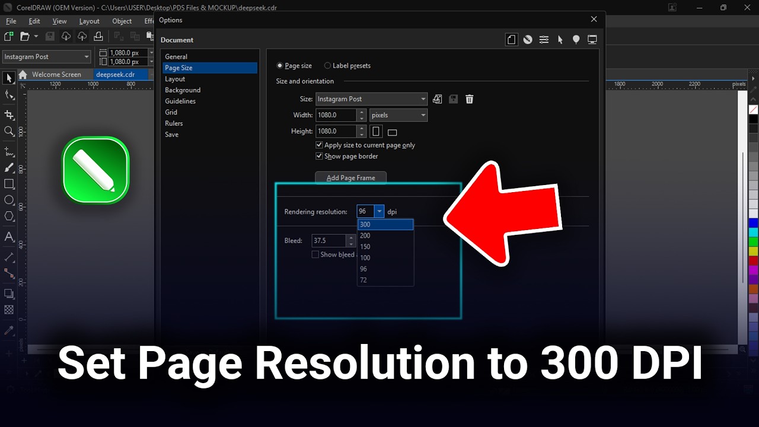Choose 100 in the resolution list
759x427 pixels.
[x=385, y=258]
